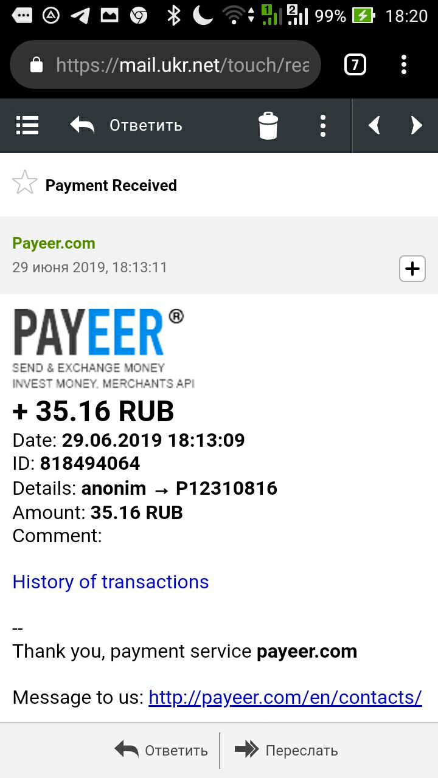Viewport: 438px width, 778px height.
Task: Tap Ответить button at bottom bar
Action: (x=161, y=751)
